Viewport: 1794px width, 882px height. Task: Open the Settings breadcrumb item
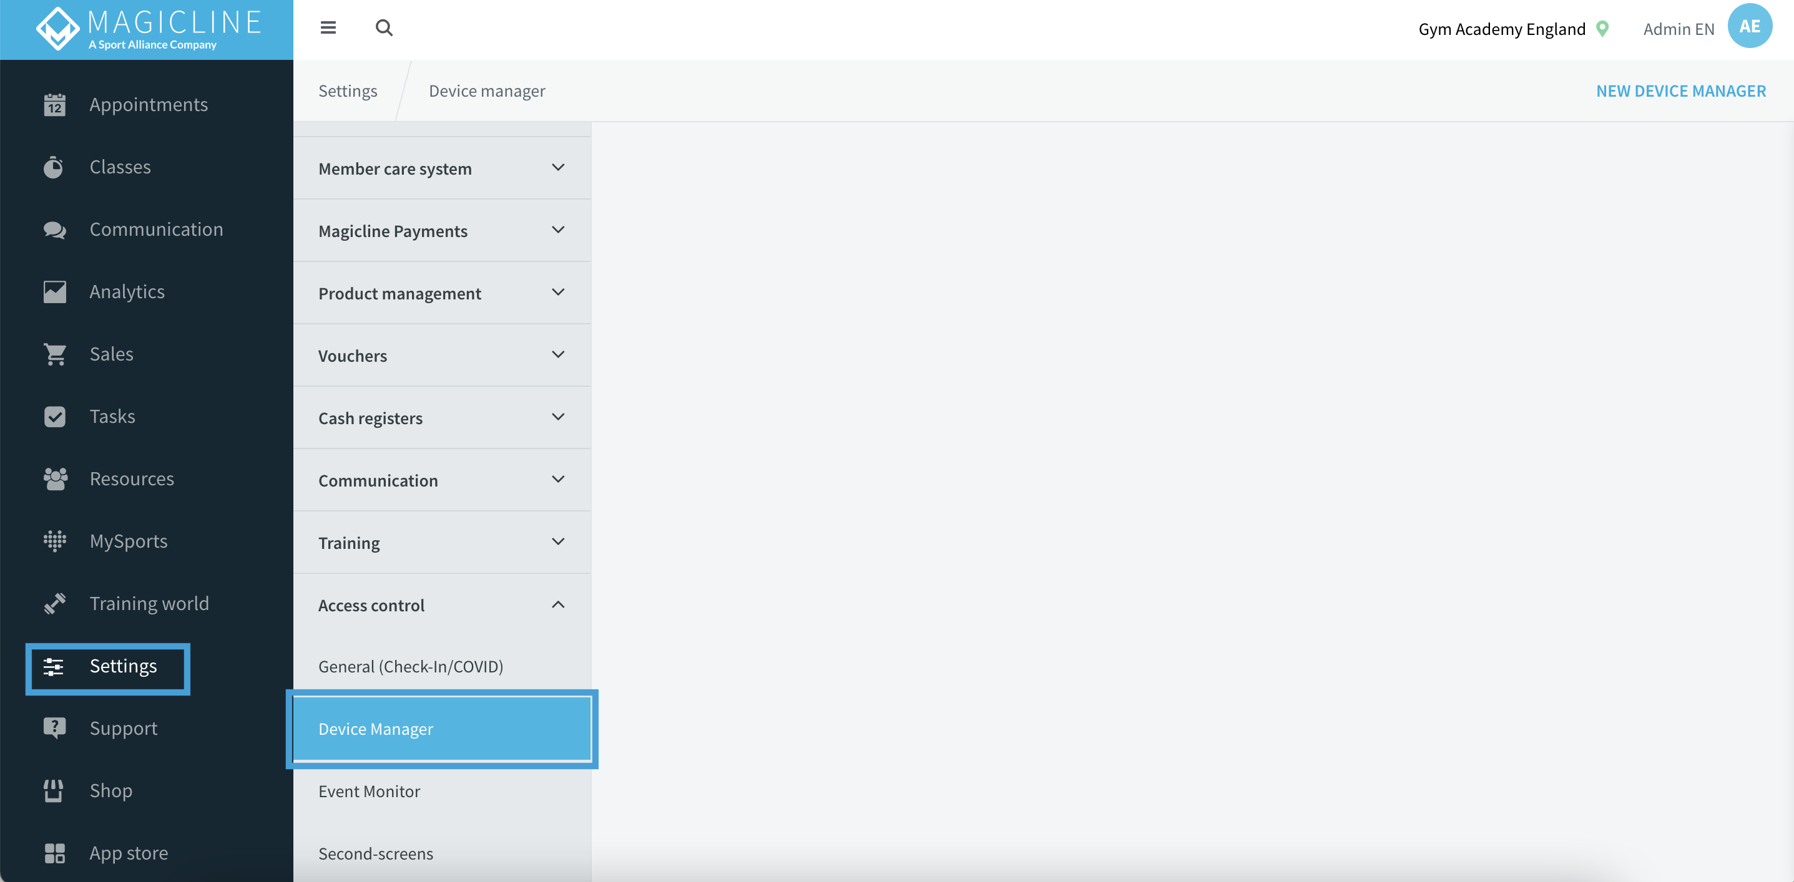coord(348,90)
